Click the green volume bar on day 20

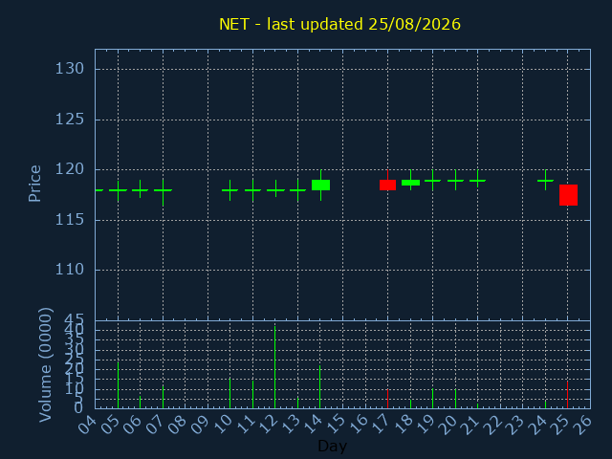(455, 399)
